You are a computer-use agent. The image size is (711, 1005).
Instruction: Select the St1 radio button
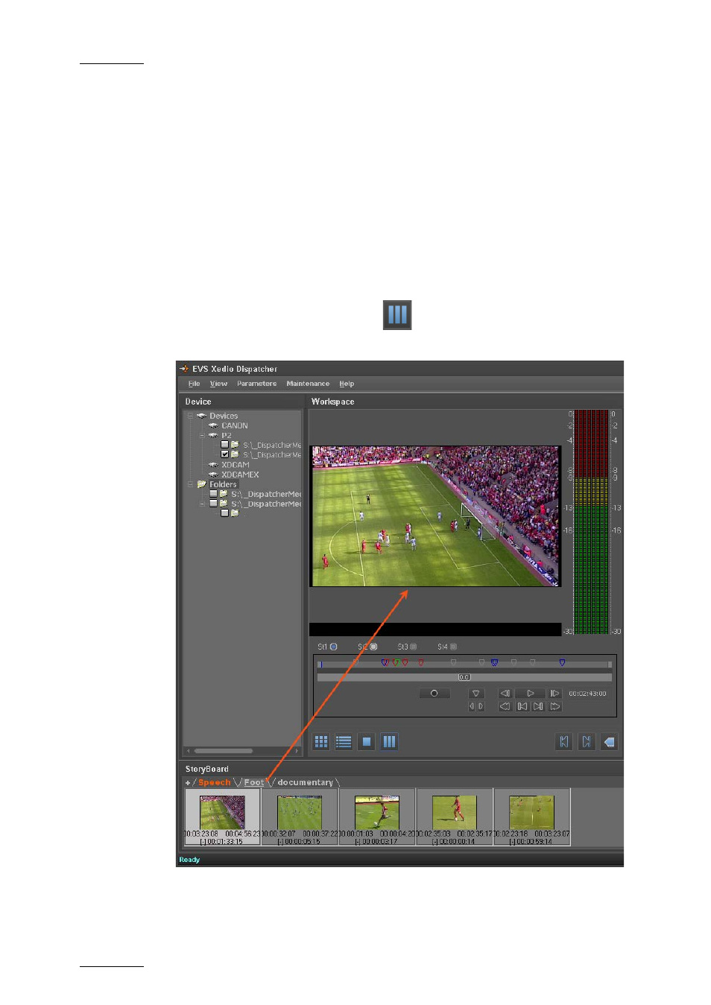pos(334,647)
